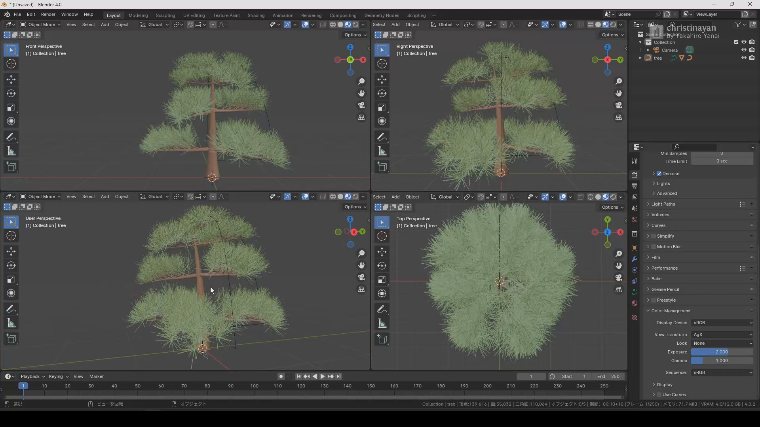Adjust the Exposure slider
The image size is (760, 427).
click(722, 352)
